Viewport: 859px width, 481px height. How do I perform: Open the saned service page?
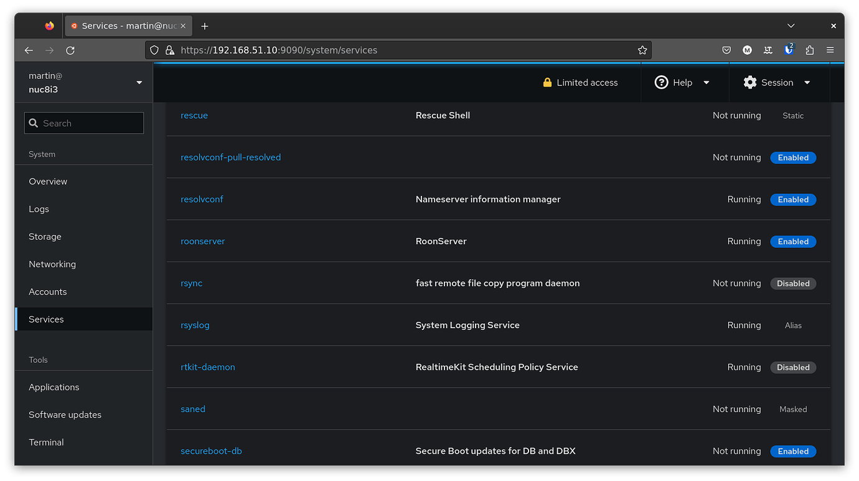pyautogui.click(x=193, y=409)
